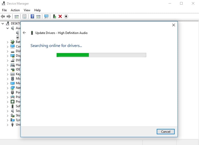Screen dimensions: 199x145
Task: Expand the Universal Serial Bus chevron
Action: [x=8, y=125]
